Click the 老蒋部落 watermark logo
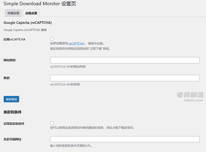206x152 pixels. [x=190, y=95]
